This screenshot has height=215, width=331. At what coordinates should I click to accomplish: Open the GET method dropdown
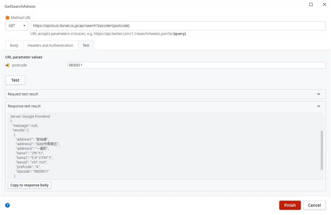(17, 26)
